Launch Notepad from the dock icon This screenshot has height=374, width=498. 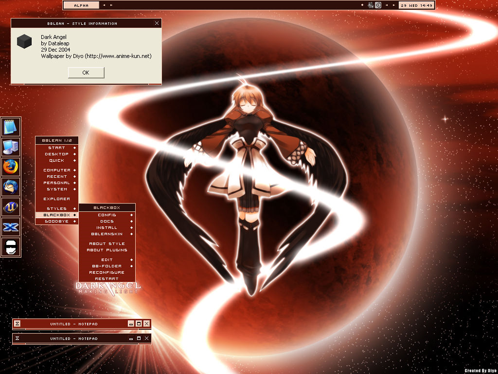click(11, 127)
